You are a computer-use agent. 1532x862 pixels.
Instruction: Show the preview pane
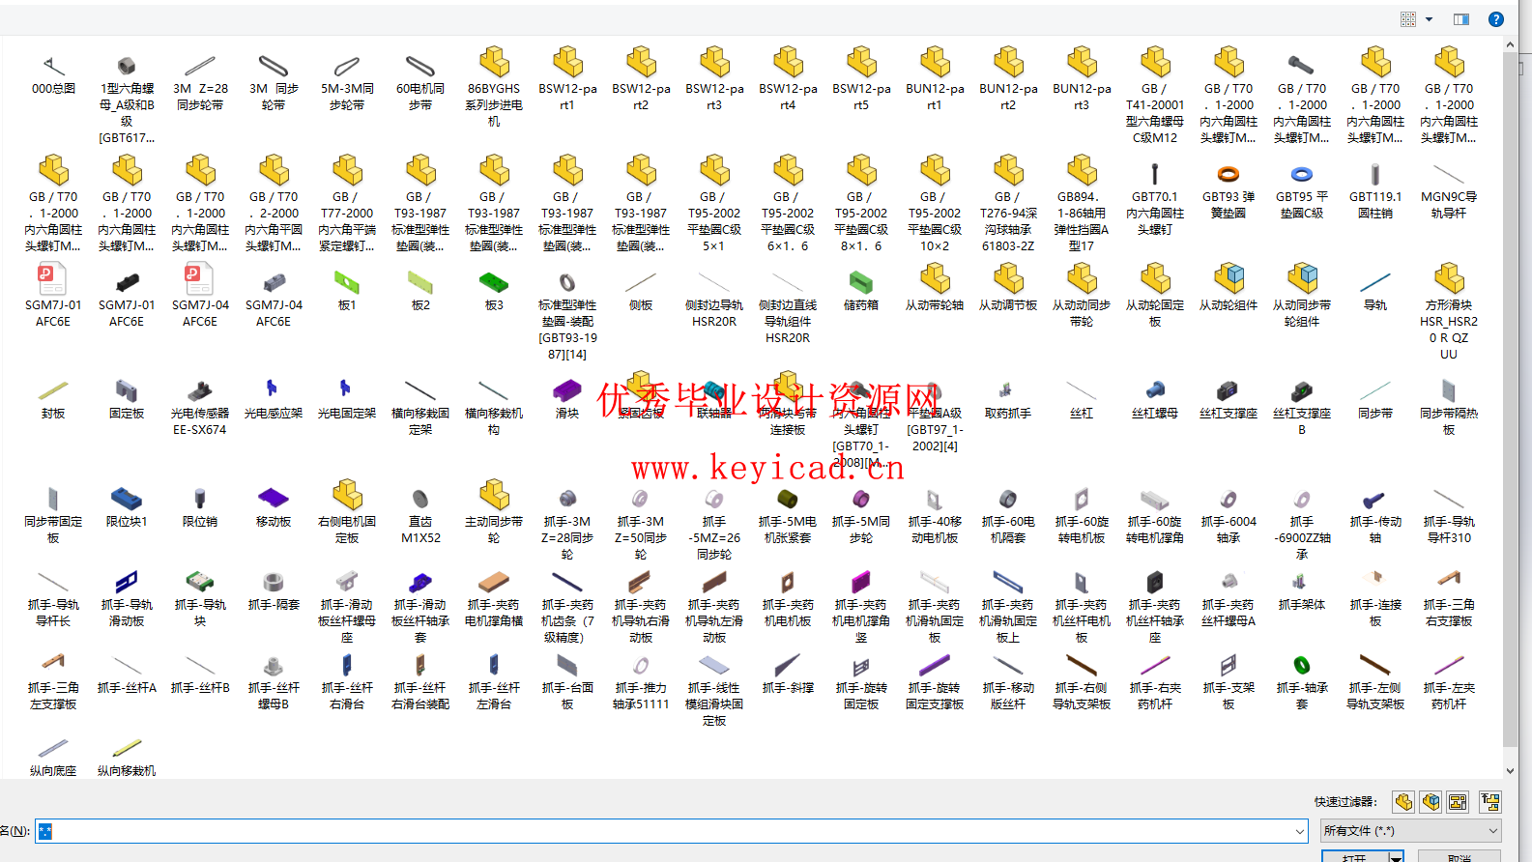coord(1461,19)
